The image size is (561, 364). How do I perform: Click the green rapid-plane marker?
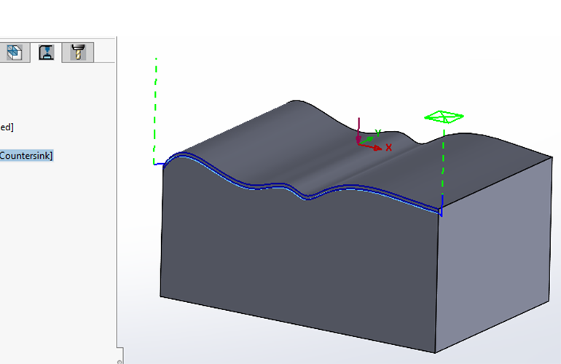tap(444, 116)
